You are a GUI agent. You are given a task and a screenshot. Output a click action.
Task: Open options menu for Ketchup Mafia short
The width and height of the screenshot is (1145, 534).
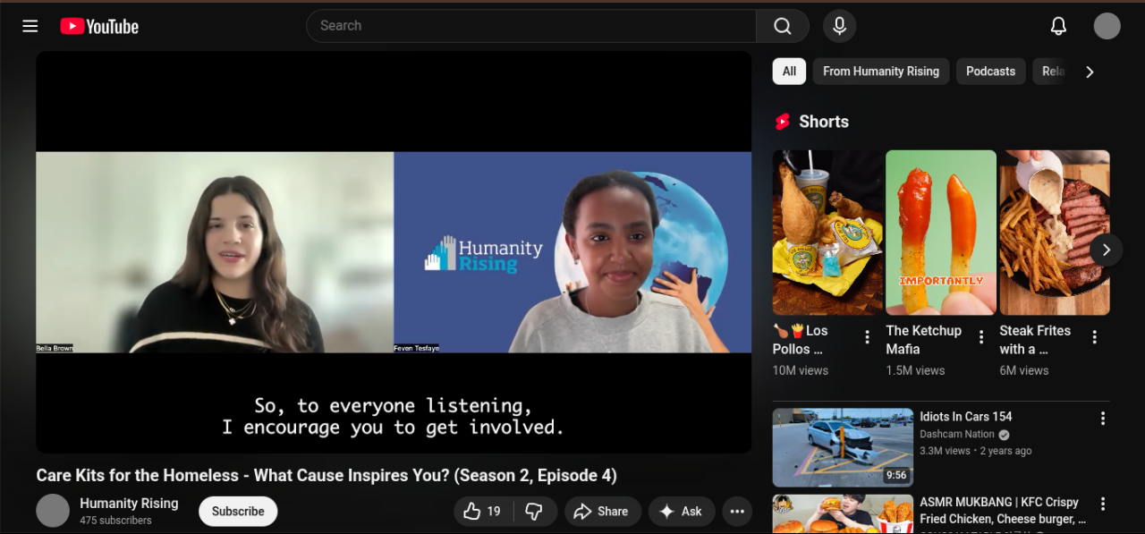[x=980, y=337]
